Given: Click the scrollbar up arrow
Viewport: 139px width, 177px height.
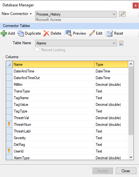Looking at the screenshot, I should click(x=131, y=64).
